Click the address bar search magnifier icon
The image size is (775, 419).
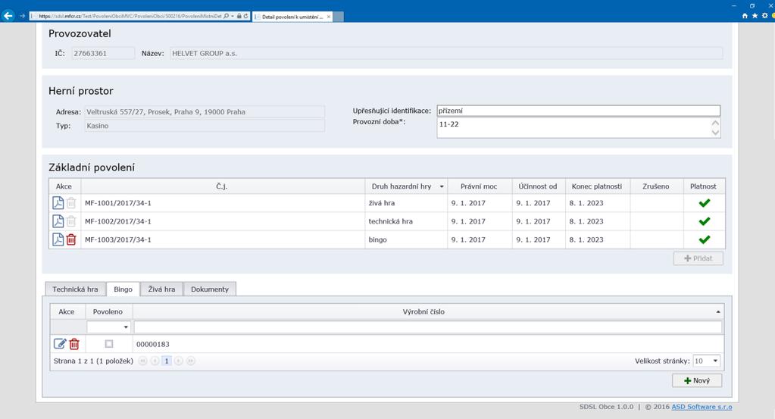click(x=227, y=17)
